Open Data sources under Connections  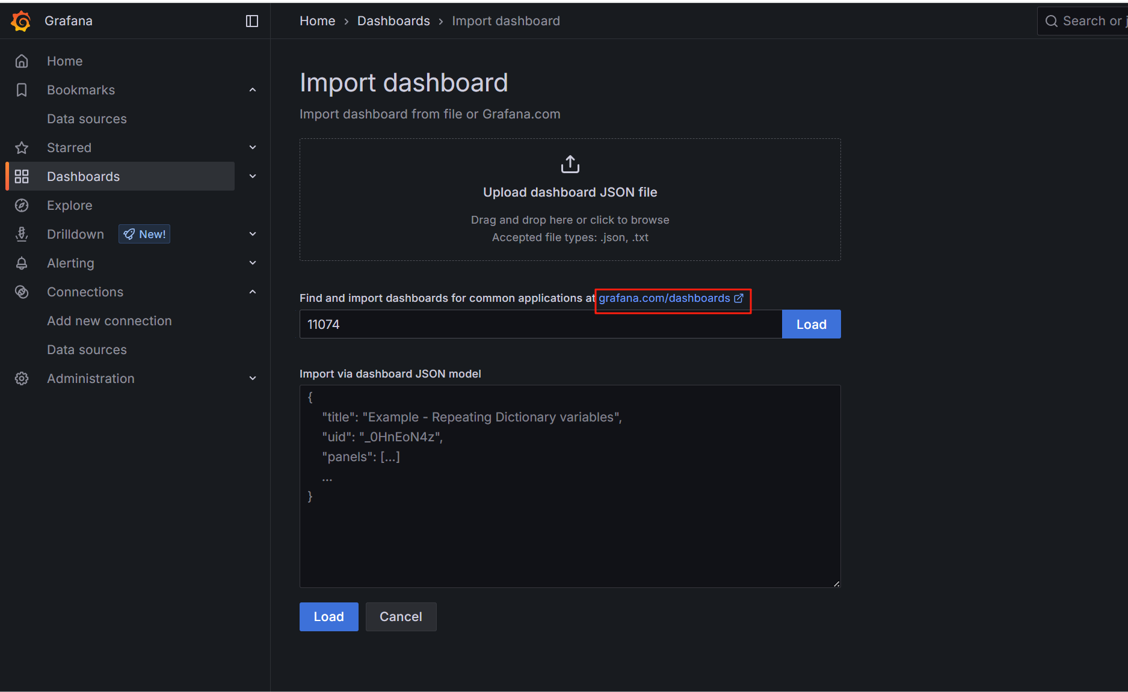[87, 349]
